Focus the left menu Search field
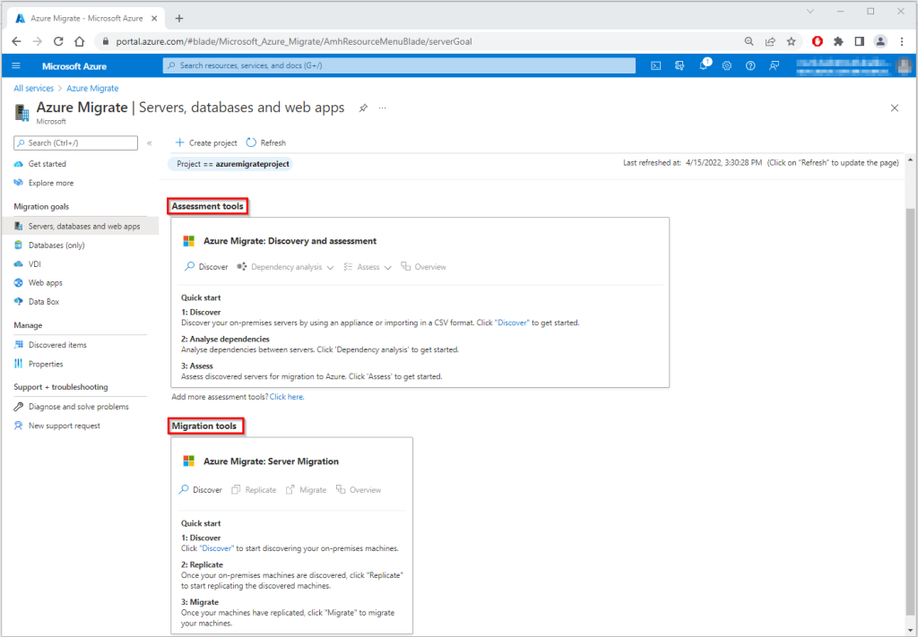This screenshot has height=637, width=918. (x=75, y=143)
